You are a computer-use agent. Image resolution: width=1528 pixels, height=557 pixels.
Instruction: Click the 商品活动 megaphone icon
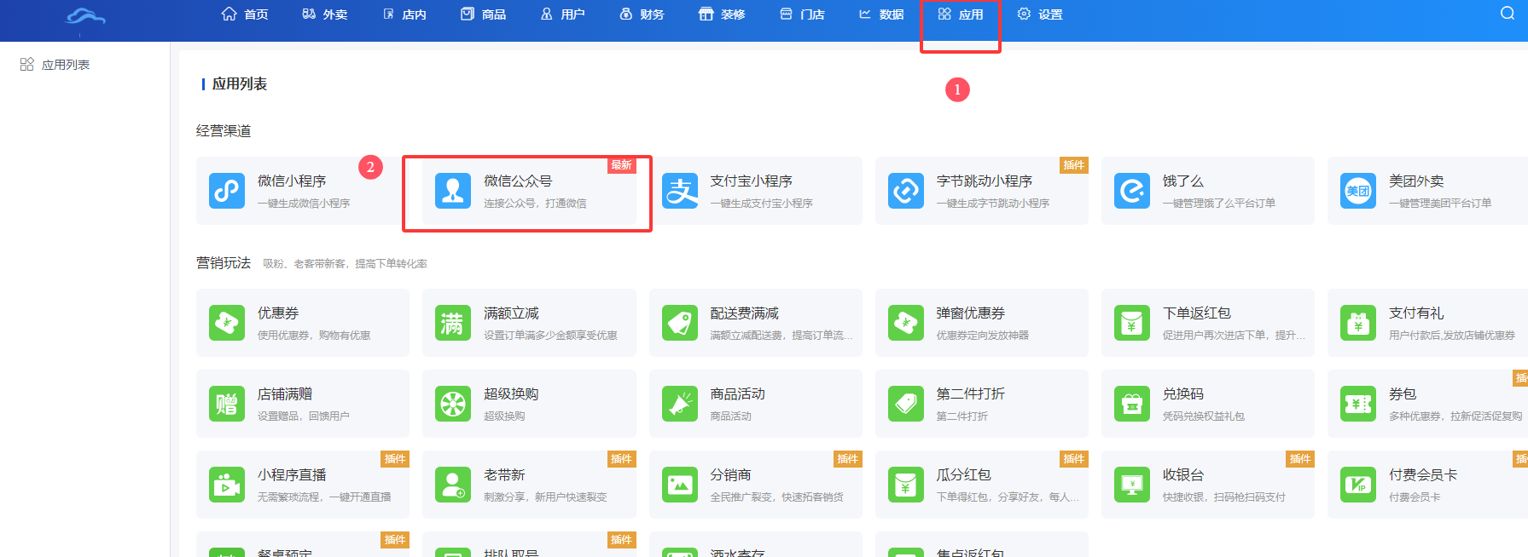click(x=680, y=404)
